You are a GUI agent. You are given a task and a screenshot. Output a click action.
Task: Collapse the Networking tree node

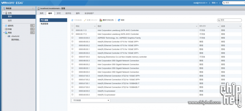point(4,33)
